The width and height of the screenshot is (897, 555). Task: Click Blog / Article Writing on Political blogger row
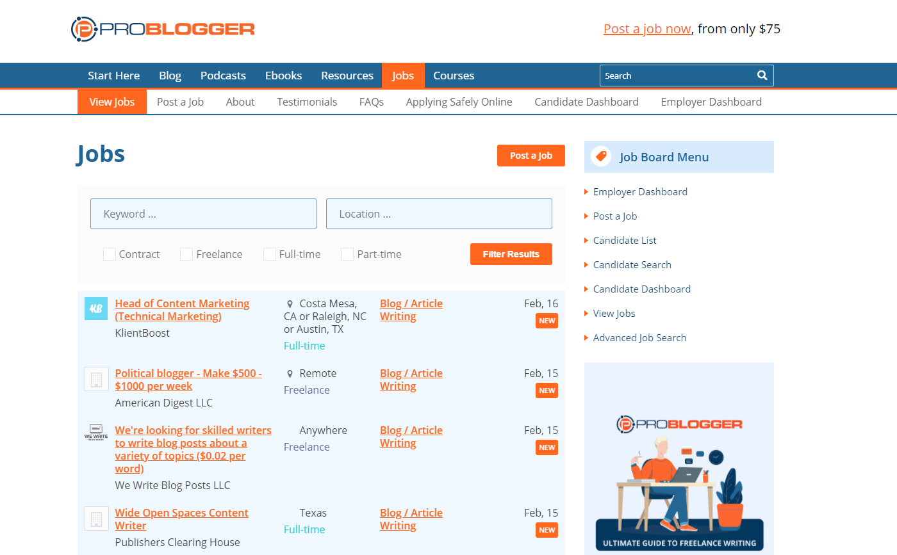(411, 380)
